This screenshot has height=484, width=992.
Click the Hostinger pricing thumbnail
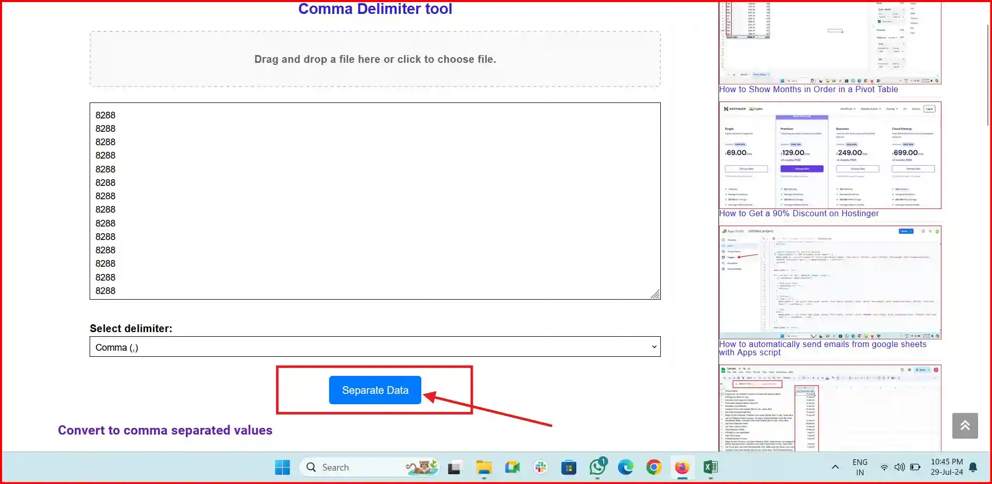830,155
